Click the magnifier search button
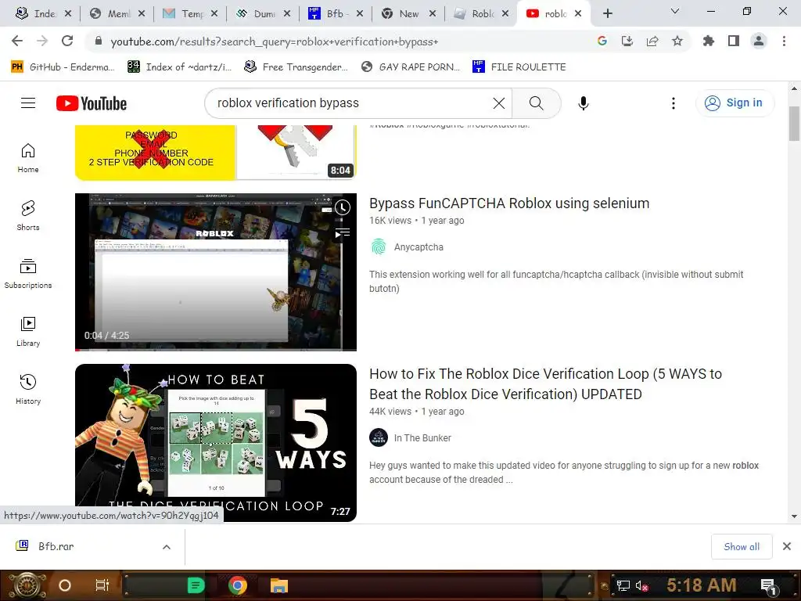This screenshot has width=801, height=601. pos(536,103)
